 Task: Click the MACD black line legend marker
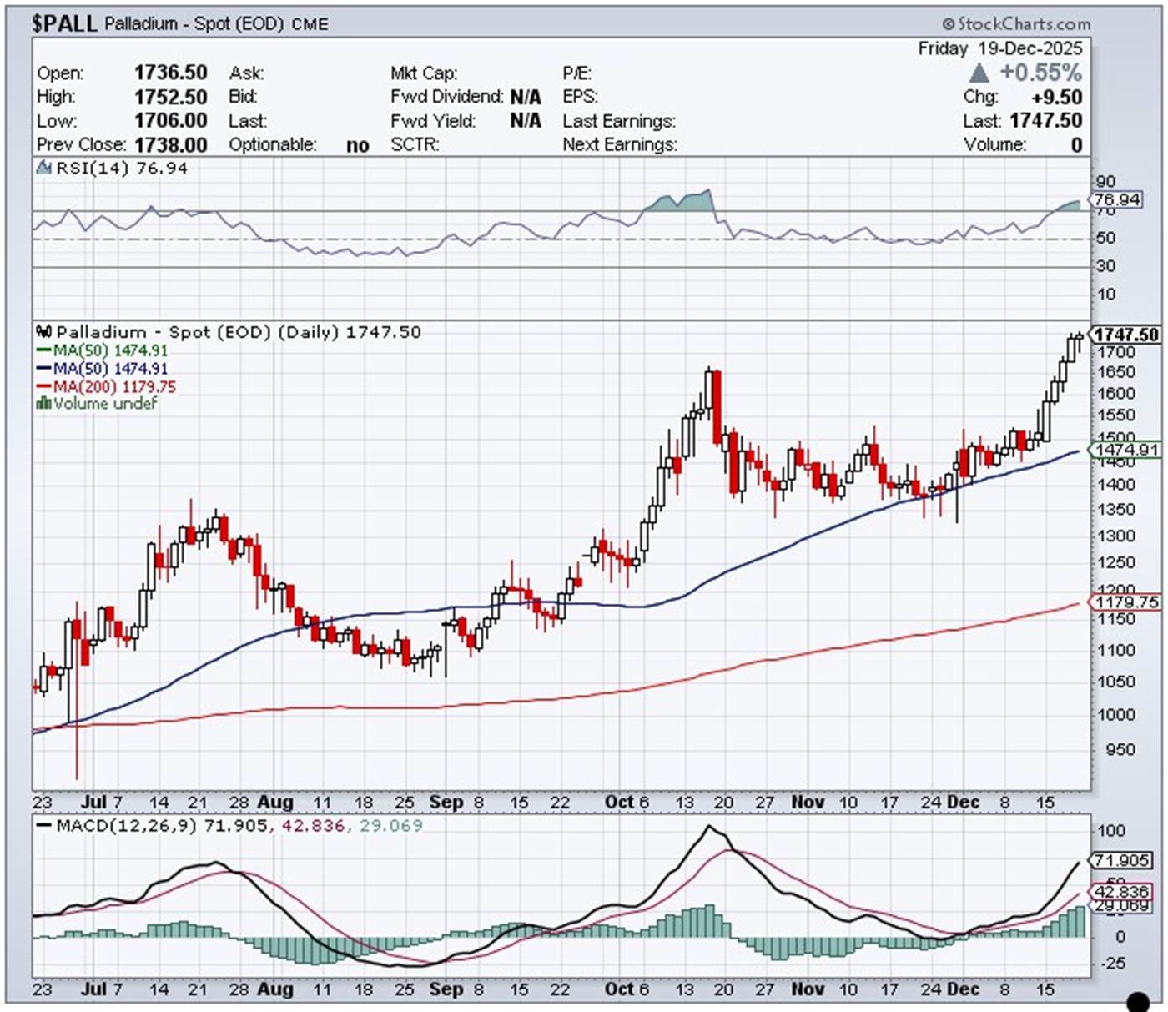(x=44, y=826)
